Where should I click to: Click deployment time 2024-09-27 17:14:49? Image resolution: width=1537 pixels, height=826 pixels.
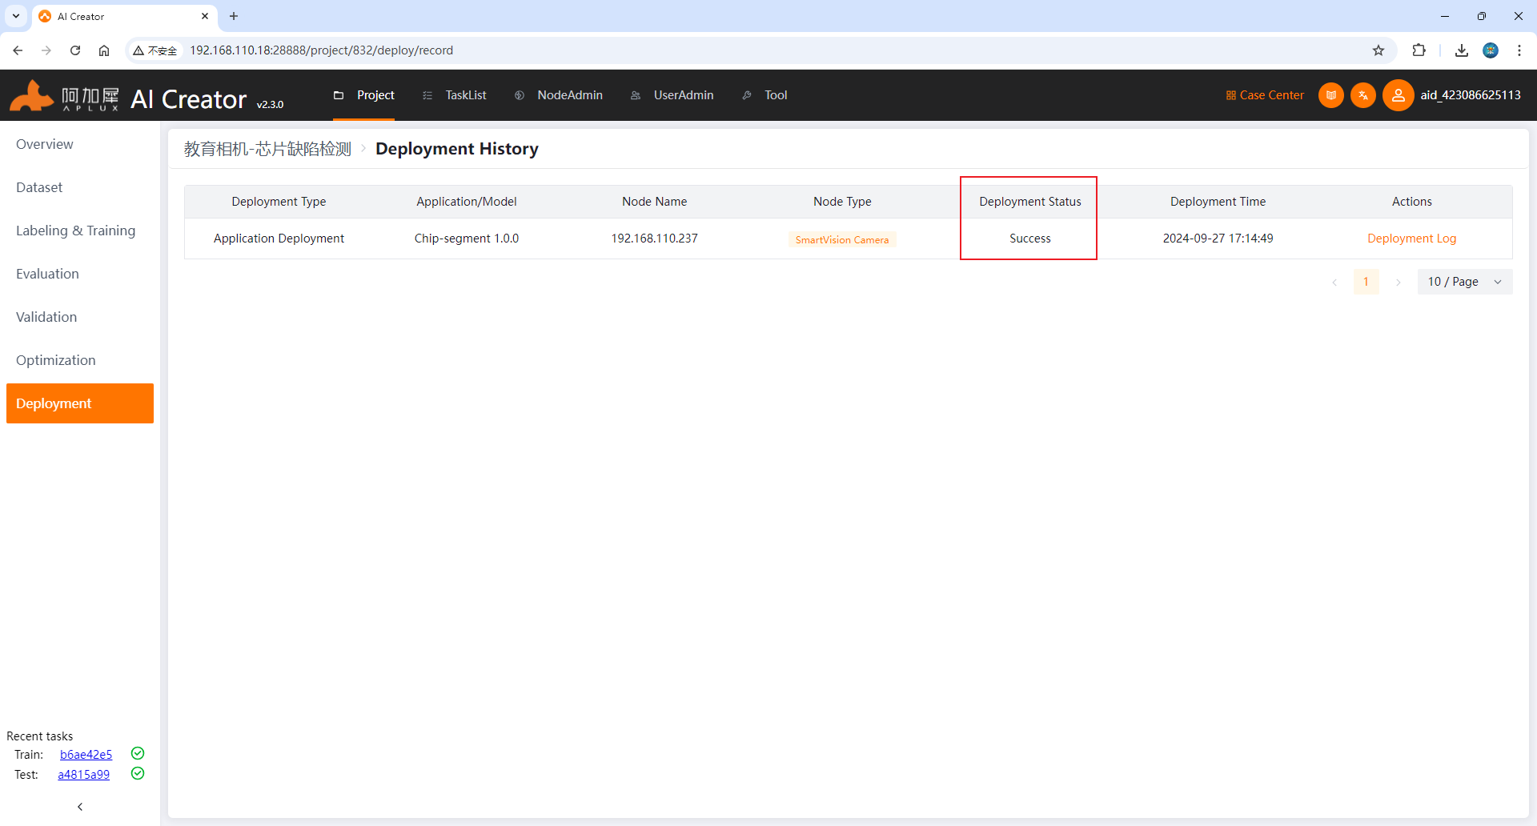pyautogui.click(x=1218, y=239)
